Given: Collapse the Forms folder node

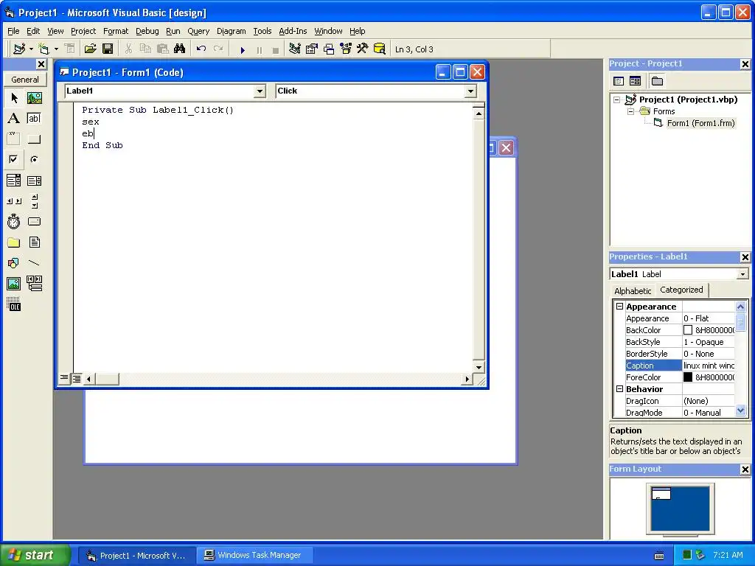Looking at the screenshot, I should coord(630,111).
